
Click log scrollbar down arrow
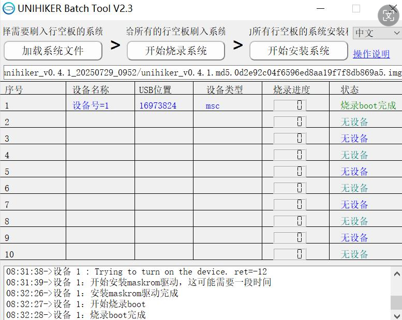(396, 315)
